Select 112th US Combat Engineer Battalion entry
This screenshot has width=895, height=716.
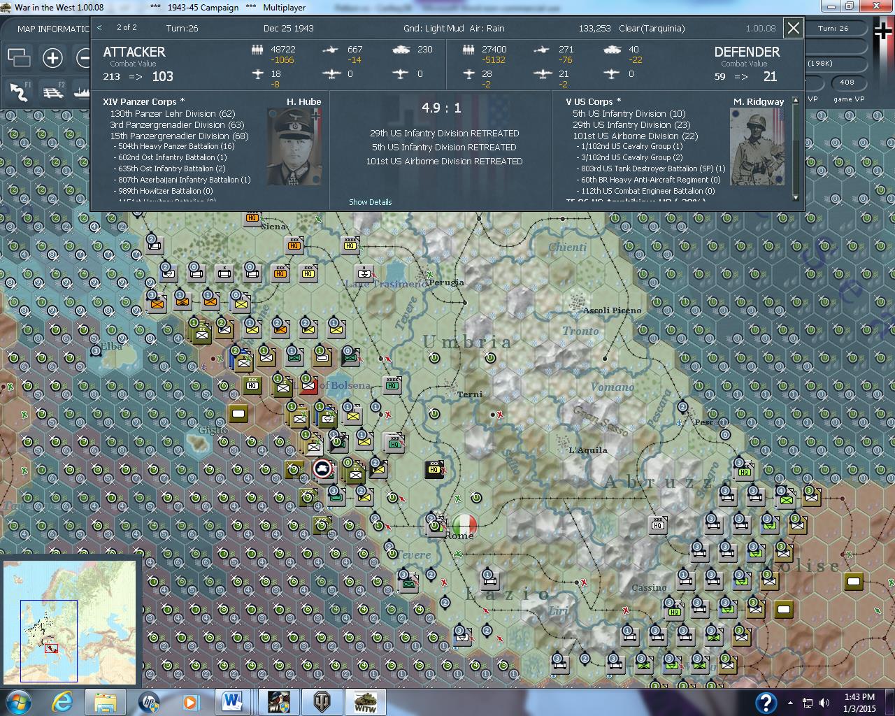point(645,191)
